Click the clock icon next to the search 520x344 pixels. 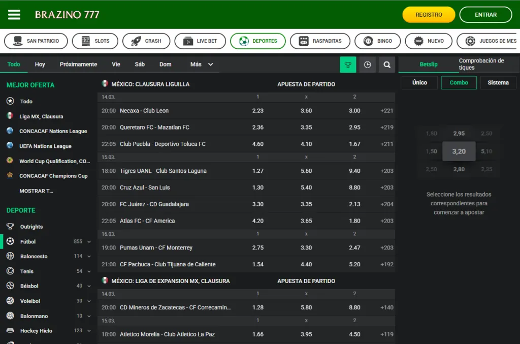(x=367, y=65)
